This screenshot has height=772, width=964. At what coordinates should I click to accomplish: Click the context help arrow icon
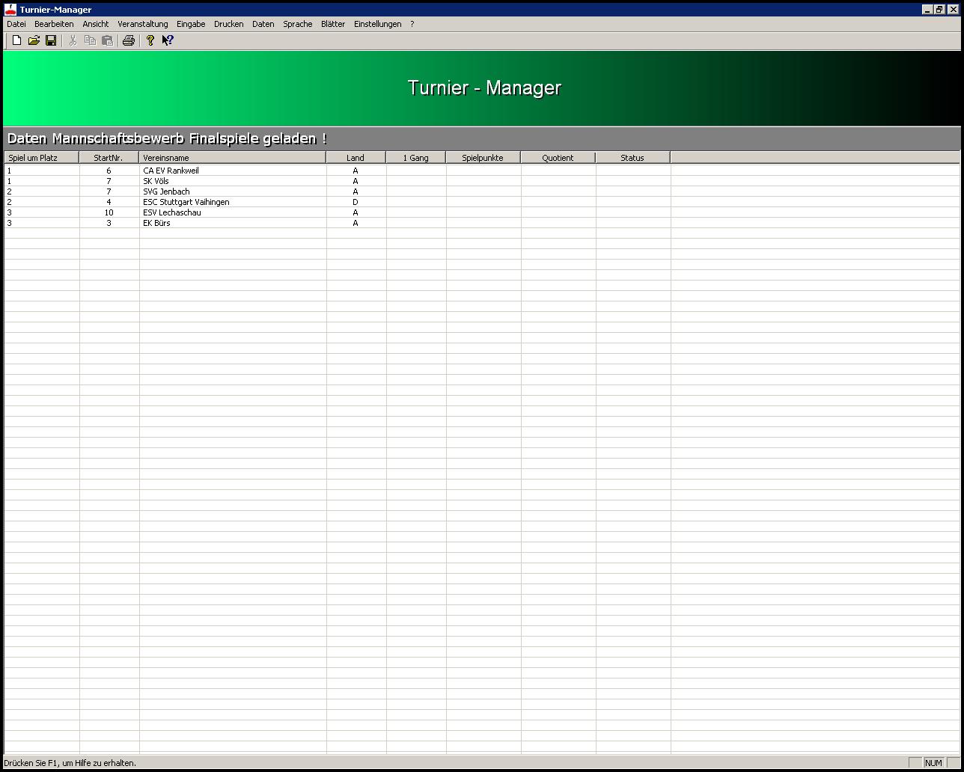(x=168, y=40)
